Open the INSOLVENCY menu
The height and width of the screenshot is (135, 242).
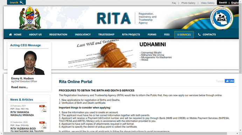(83, 34)
